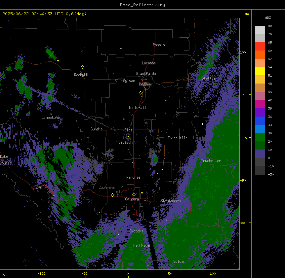
Task: Select the yellow 54-51 dBZ legend swatch
Action: click(260, 71)
